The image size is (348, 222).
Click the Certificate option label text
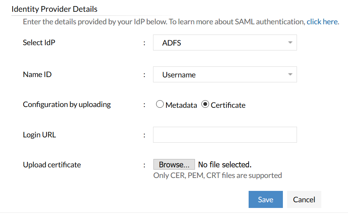point(228,105)
